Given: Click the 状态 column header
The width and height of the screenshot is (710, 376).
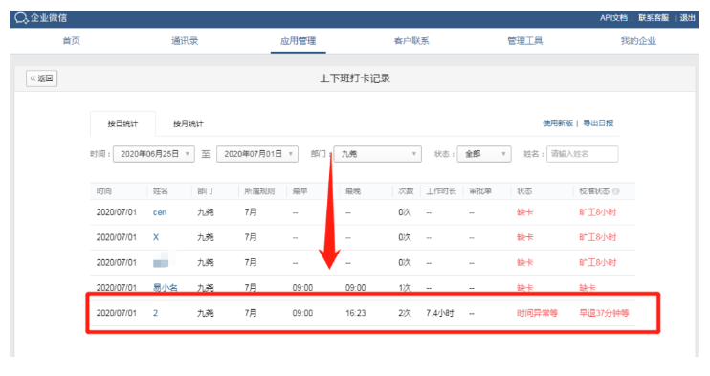Looking at the screenshot, I should (524, 191).
